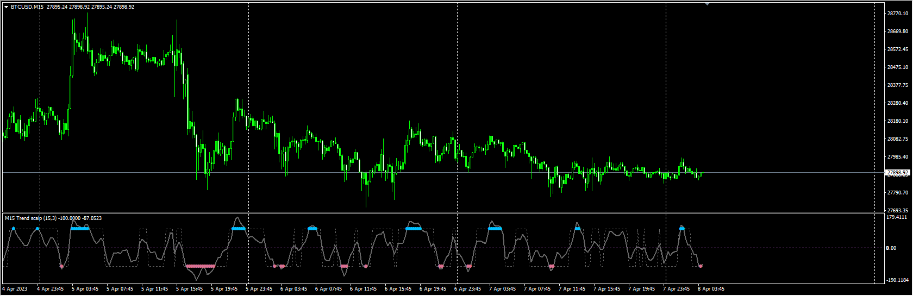Click the 28770.10 price scale label
Image resolution: width=913 pixels, height=296 pixels.
tap(897, 14)
